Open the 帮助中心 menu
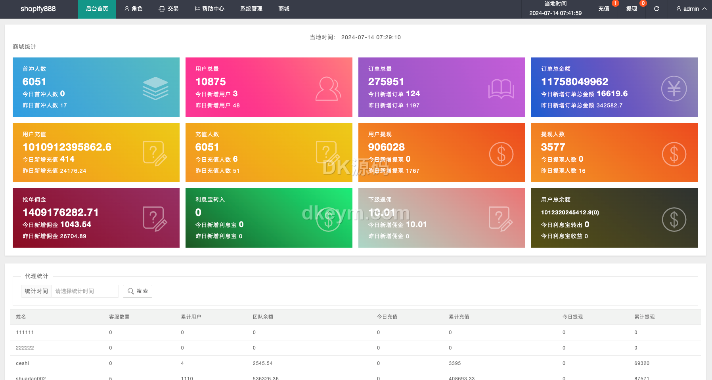 (x=209, y=9)
